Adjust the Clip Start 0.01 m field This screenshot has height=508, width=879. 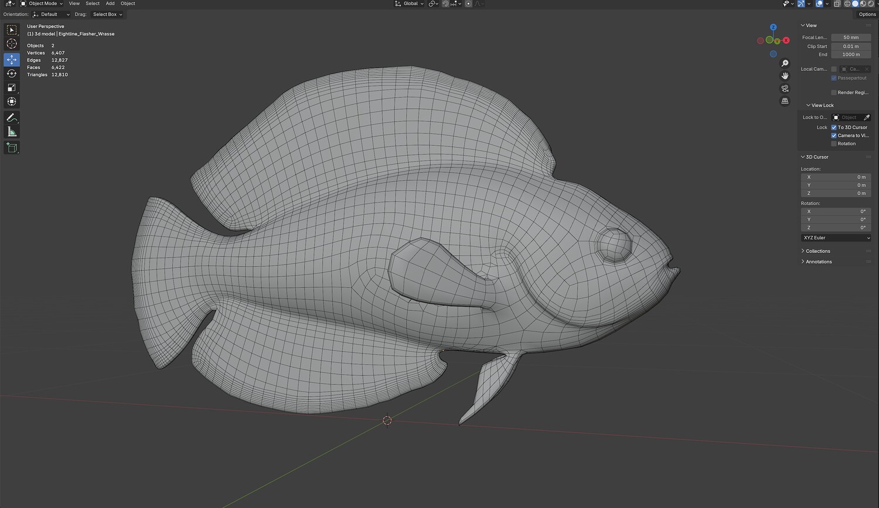click(x=851, y=46)
